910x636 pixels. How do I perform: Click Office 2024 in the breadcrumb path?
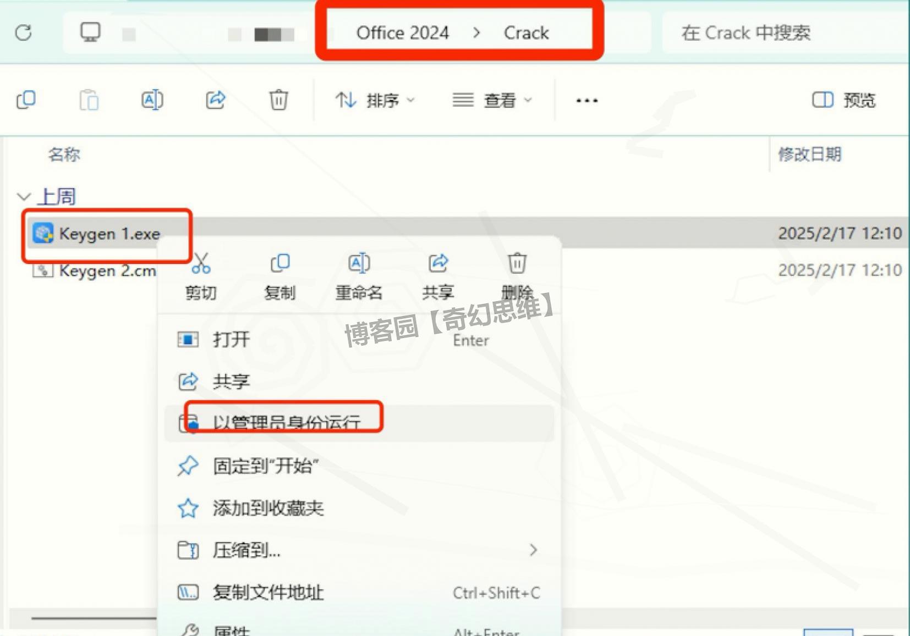tap(403, 33)
